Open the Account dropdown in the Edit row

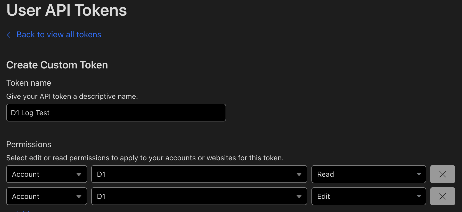tap(46, 196)
